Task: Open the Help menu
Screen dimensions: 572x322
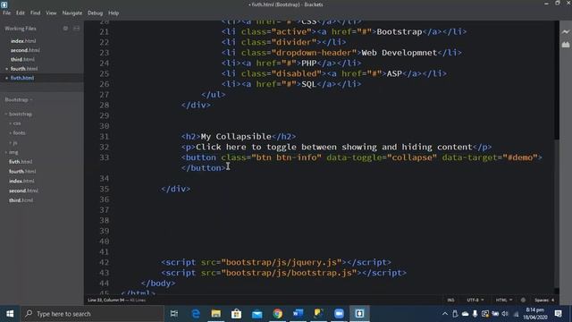Action: [114, 13]
